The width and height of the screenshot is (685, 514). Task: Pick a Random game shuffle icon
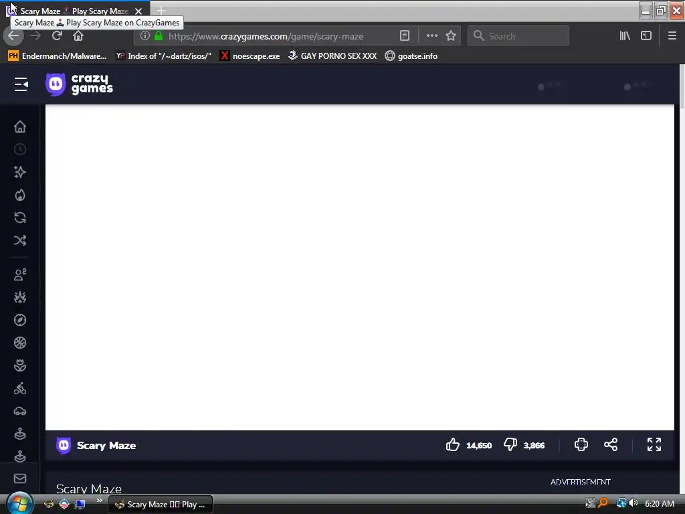pos(20,240)
